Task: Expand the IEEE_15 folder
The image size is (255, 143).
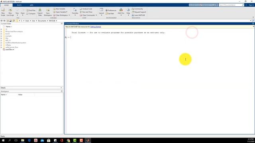Action: click(1, 41)
